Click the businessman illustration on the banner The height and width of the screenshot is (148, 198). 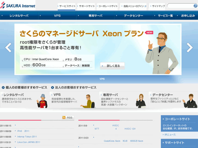click(x=161, y=53)
